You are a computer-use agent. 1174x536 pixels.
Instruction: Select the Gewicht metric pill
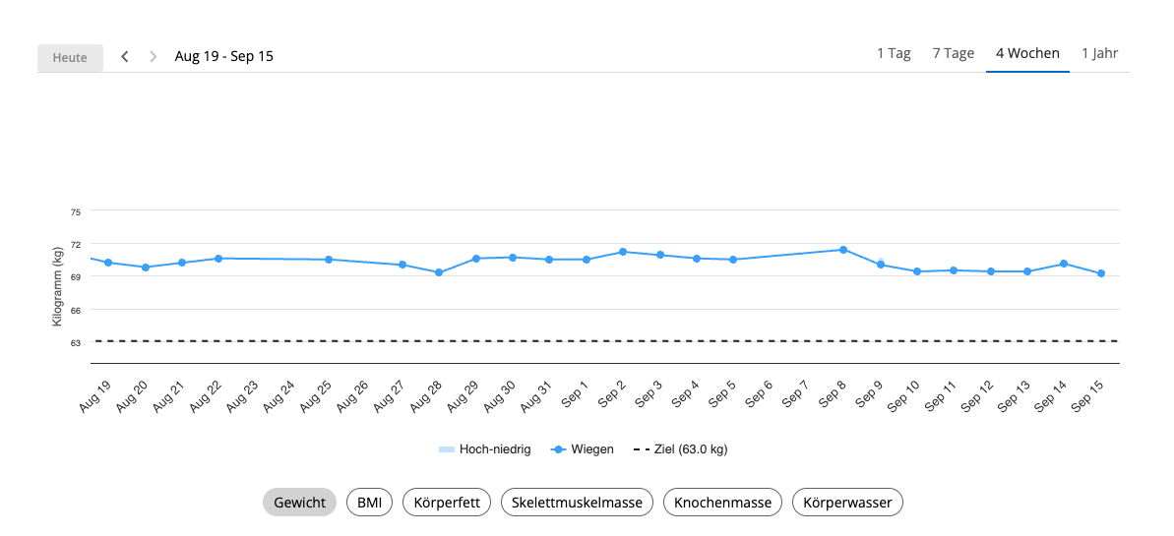(x=299, y=503)
